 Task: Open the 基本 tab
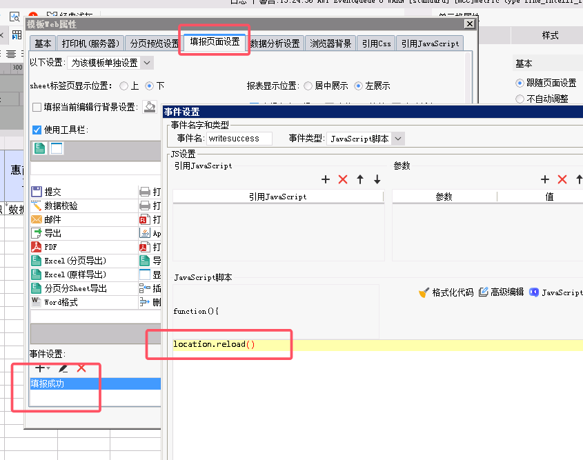[43, 43]
